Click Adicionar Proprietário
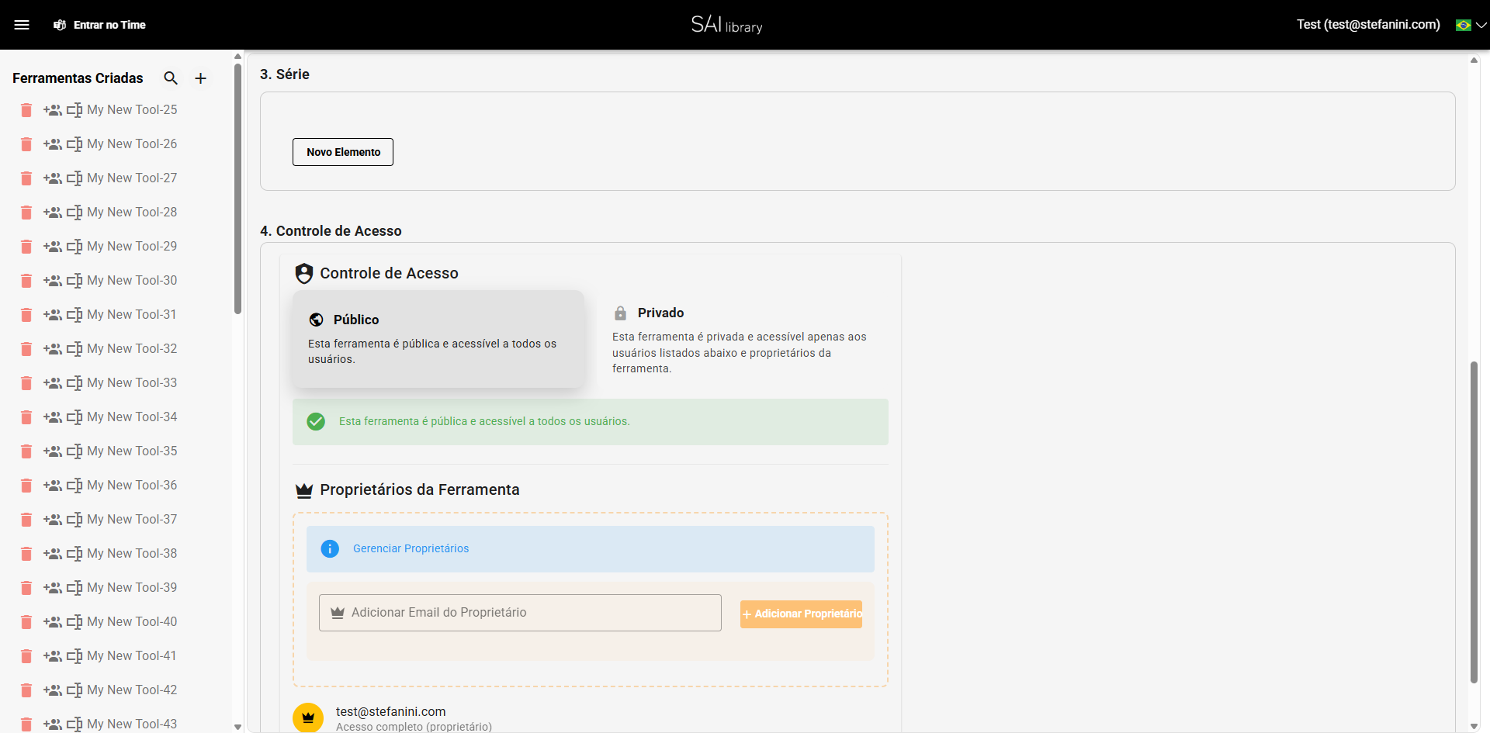The image size is (1490, 733). point(801,614)
